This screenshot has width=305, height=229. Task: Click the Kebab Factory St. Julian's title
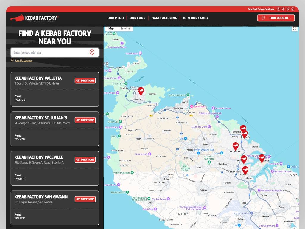pyautogui.click(x=41, y=118)
